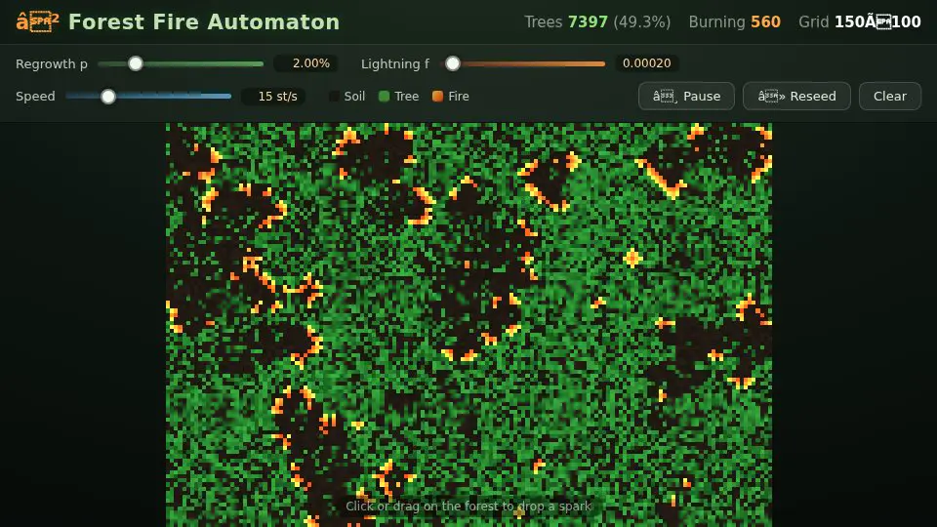
Task: Click the 15 st/s speed value
Action: pos(273,97)
